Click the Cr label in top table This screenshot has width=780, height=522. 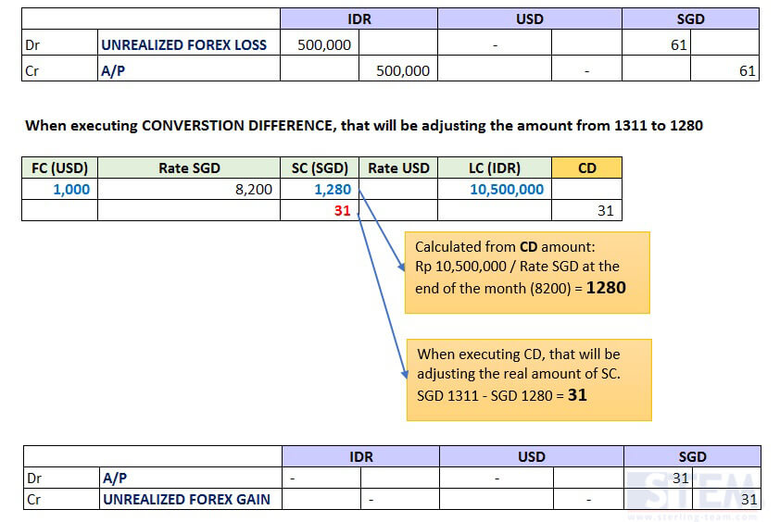tap(31, 71)
